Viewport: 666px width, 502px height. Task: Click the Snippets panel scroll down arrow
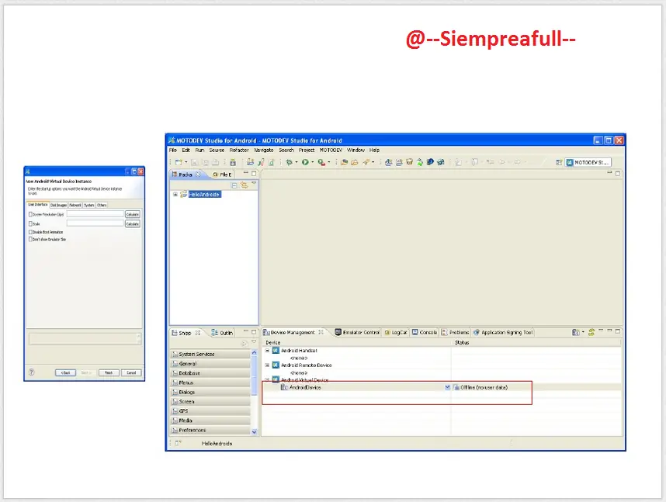(254, 432)
